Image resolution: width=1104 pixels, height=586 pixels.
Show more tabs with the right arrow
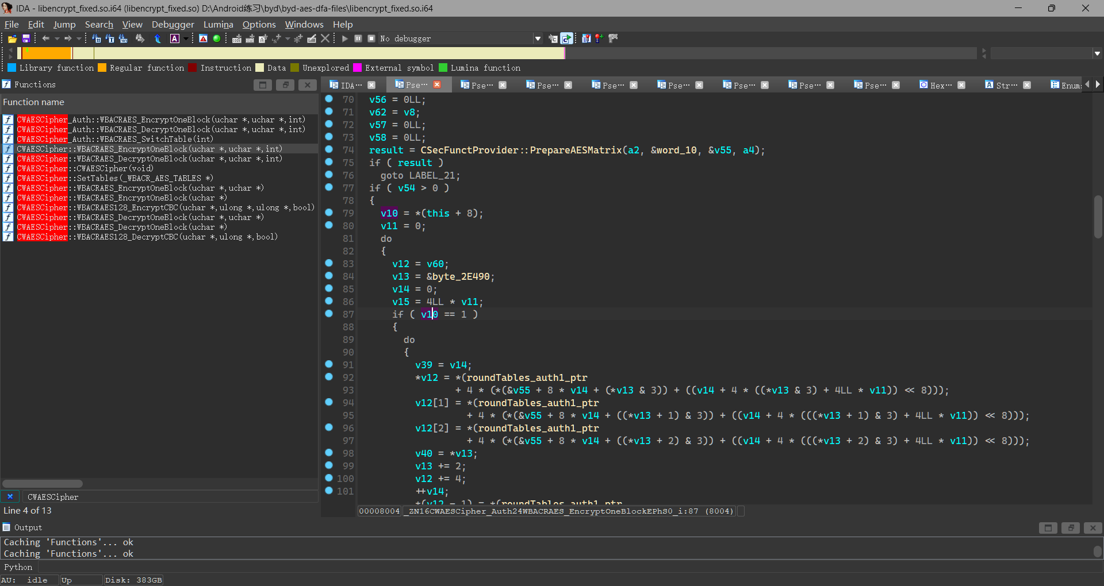(x=1098, y=84)
